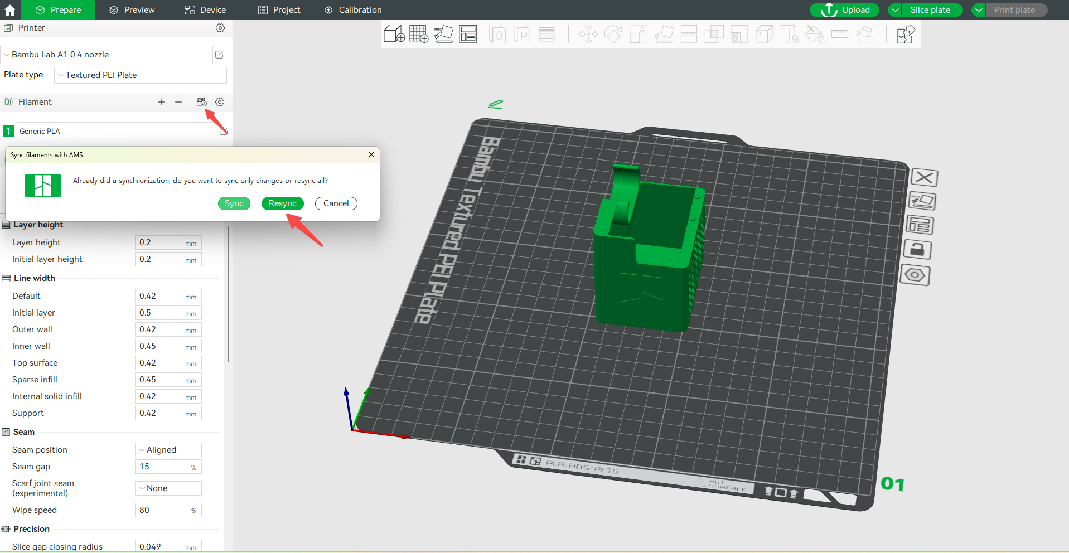The height and width of the screenshot is (553, 1069).
Task: Go to the Home icon
Action: [x=10, y=10]
